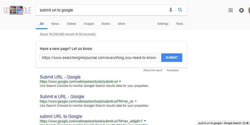Open the More search categories menu

(122, 24)
